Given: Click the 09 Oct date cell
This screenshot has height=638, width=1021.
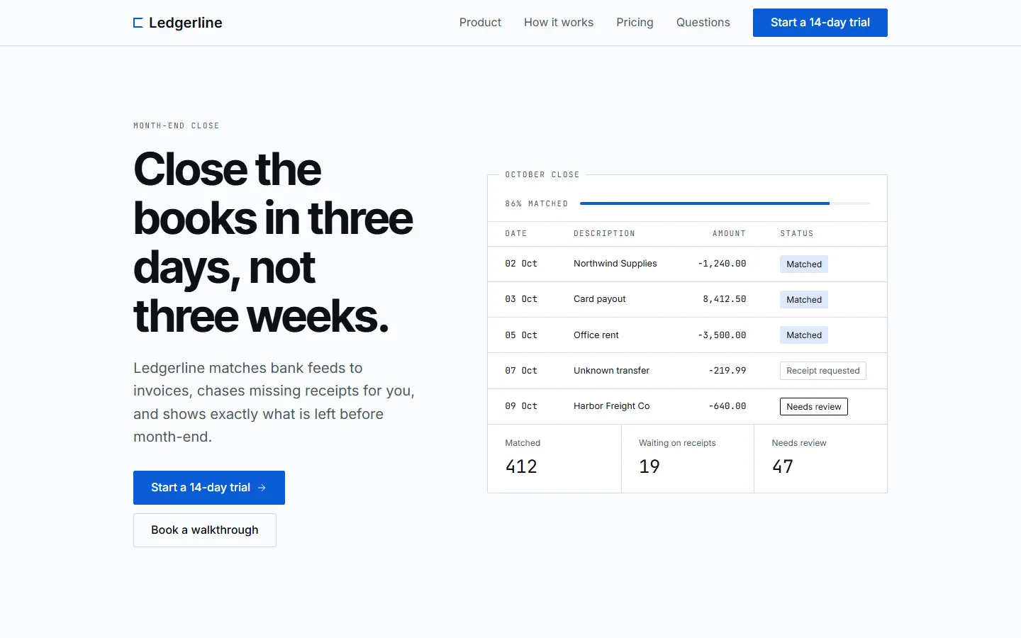Looking at the screenshot, I should 521,406.
